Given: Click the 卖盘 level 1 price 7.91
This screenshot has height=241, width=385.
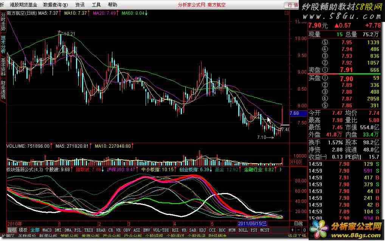Looking at the screenshot, I should pos(346,70).
